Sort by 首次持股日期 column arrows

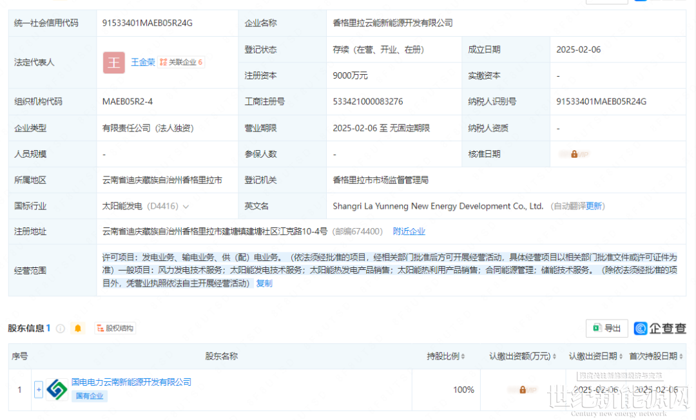pos(681,357)
